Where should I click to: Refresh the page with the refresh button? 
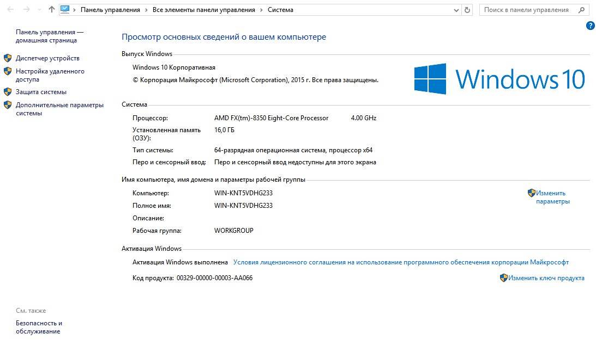tap(467, 10)
